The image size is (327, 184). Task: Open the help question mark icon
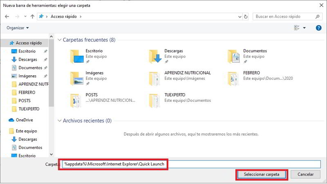318,28
